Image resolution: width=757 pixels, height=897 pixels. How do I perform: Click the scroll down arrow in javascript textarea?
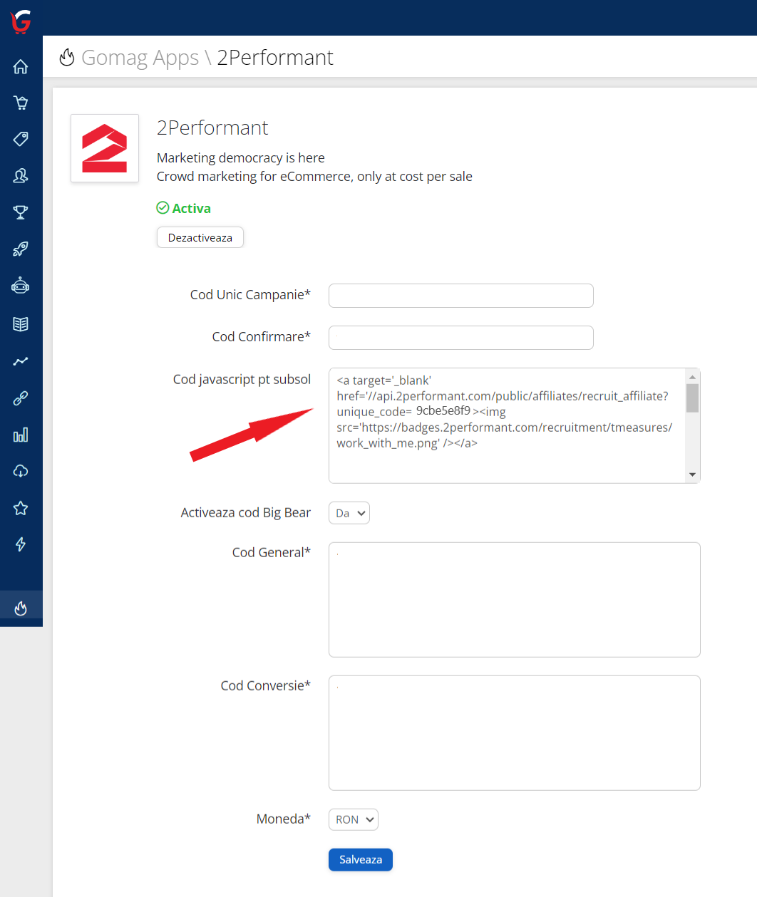692,475
